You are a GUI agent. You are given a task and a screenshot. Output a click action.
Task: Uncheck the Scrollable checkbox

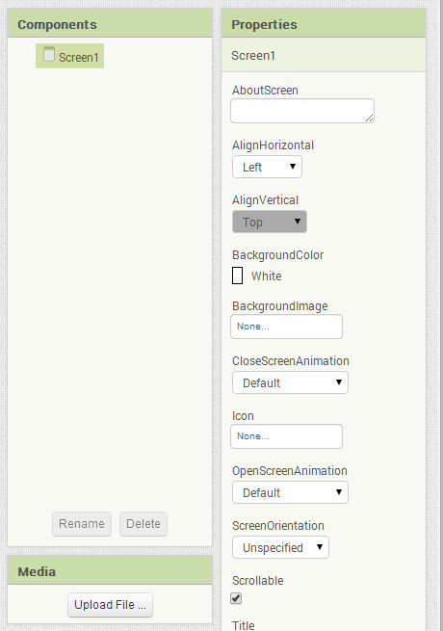pyautogui.click(x=236, y=598)
